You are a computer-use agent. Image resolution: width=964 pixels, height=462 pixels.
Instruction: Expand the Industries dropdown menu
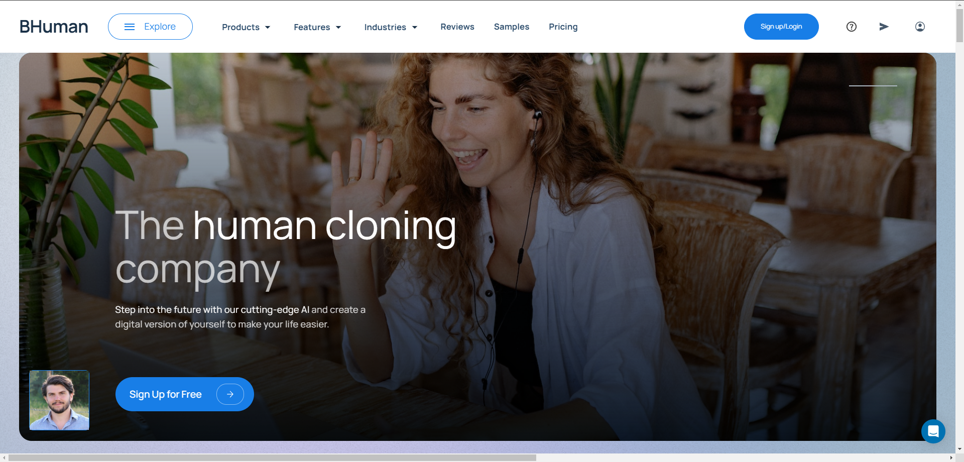[391, 27]
